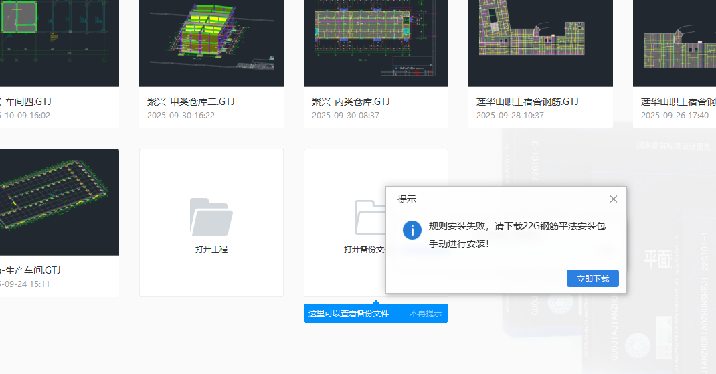
Task: Click the 打开工程 label
Action: click(211, 250)
